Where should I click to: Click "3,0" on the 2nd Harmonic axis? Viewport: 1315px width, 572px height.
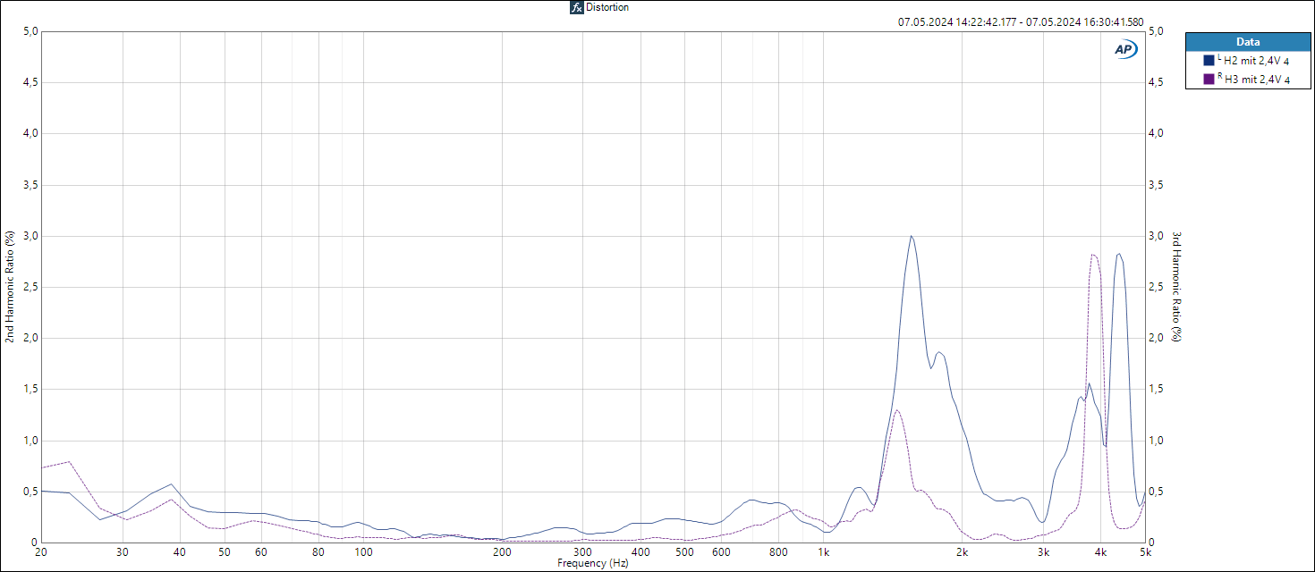tap(30, 236)
